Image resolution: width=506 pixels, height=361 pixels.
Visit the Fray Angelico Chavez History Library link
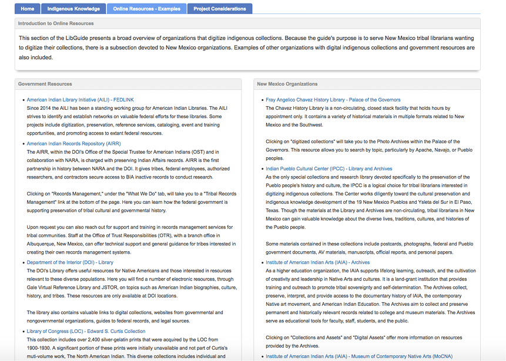point(331,99)
